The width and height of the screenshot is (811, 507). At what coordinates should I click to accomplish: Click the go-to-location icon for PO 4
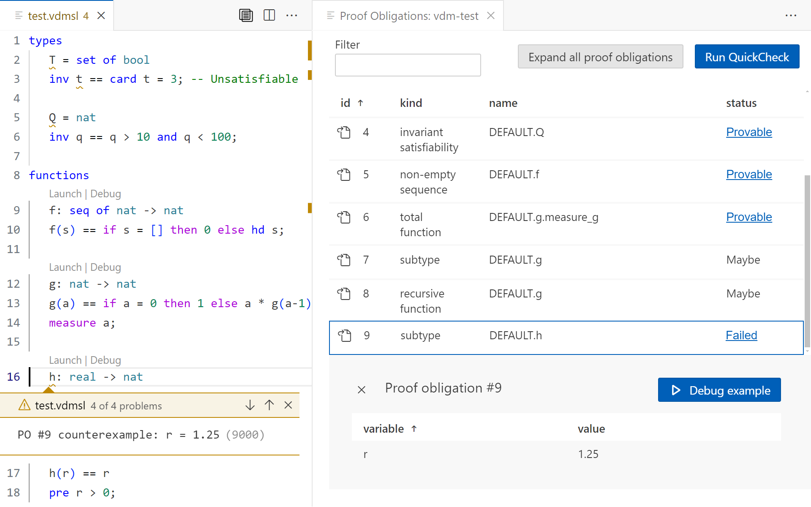point(344,132)
